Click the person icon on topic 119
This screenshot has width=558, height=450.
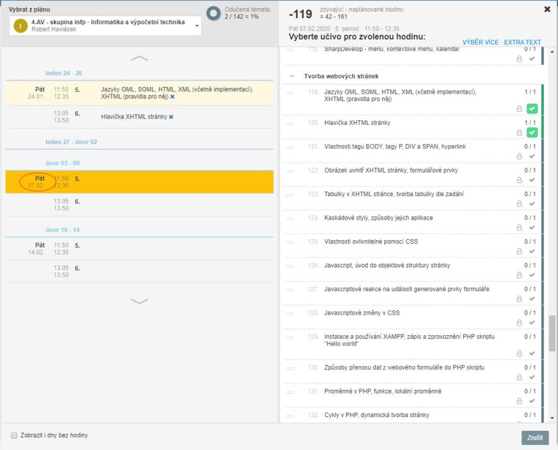[x=520, y=109]
